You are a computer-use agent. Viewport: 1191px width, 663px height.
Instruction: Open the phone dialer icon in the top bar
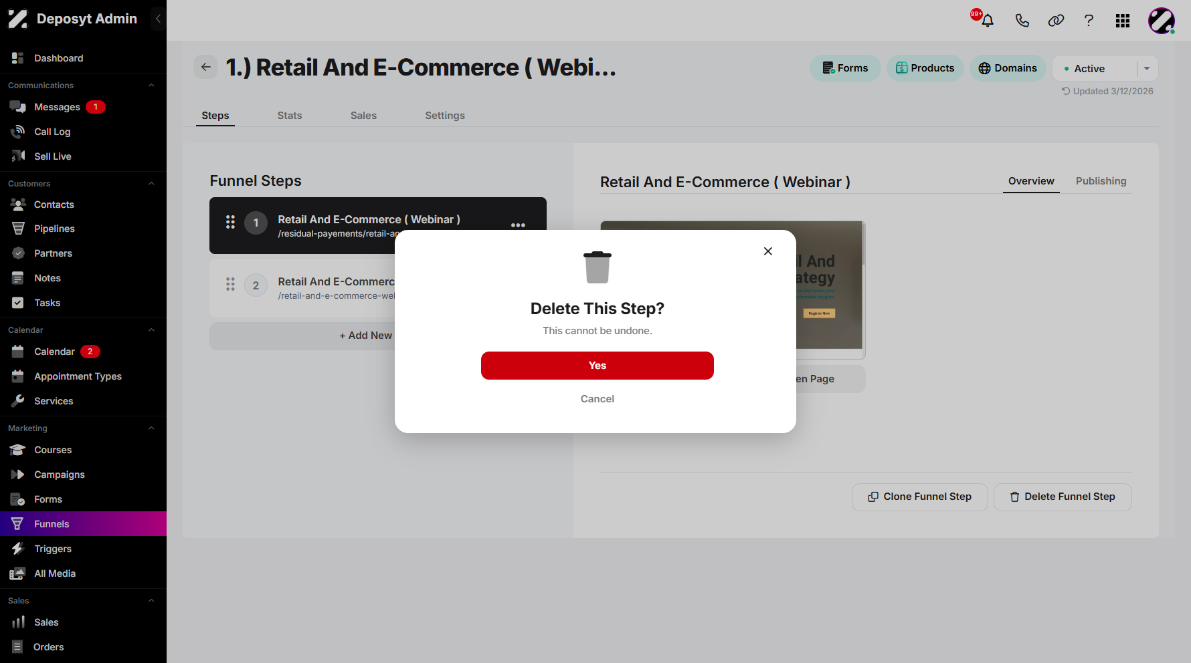1022,21
